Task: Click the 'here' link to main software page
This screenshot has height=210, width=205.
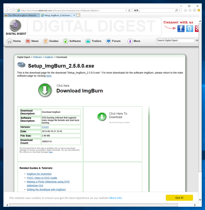Action: [x=49, y=76]
